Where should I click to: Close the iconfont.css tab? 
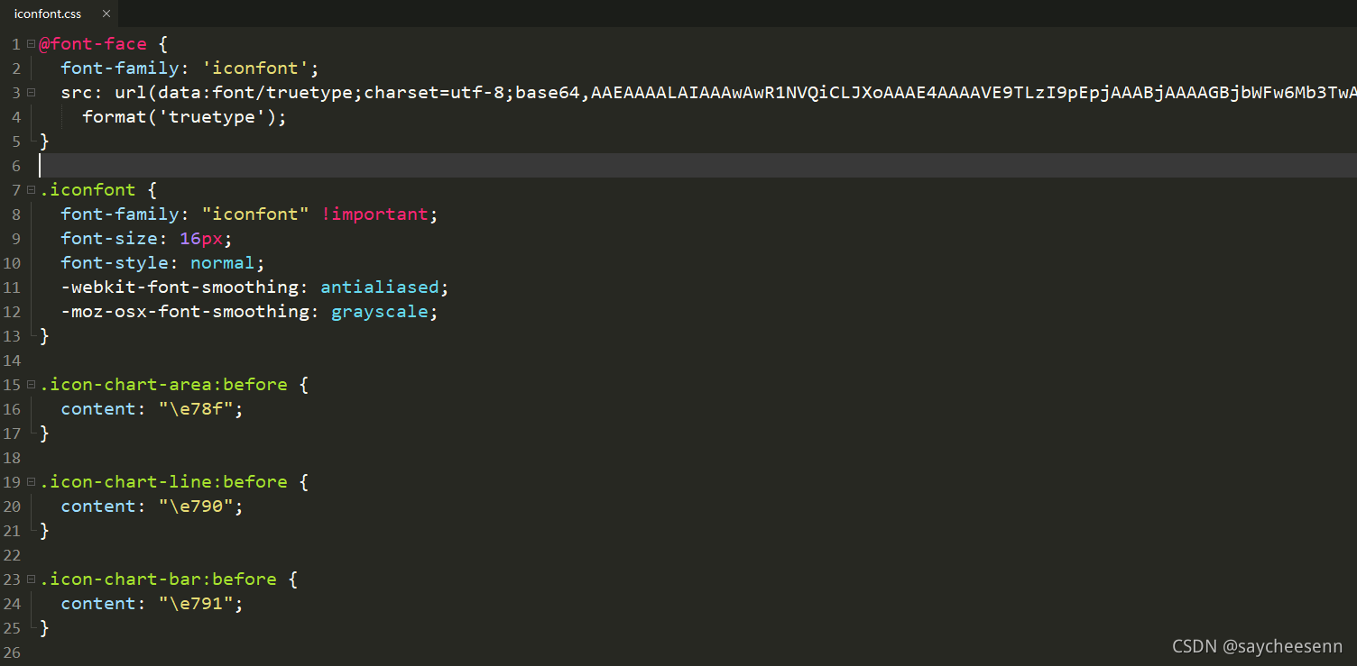106,14
